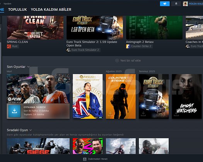Expand the Sıradaki Oyun shelf dropdown

point(31,130)
